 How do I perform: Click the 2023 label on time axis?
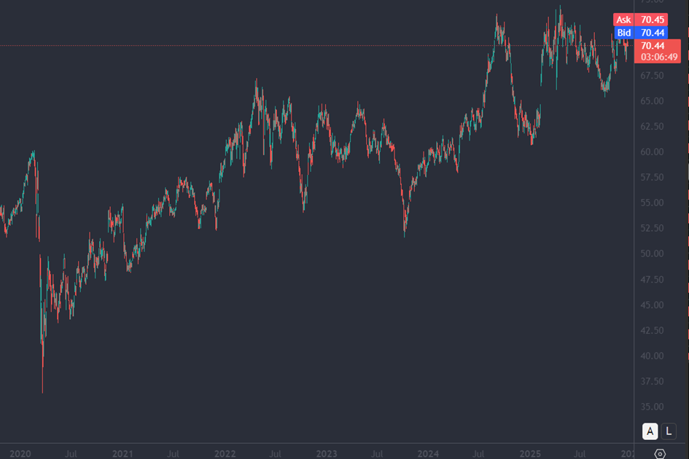tap(327, 454)
